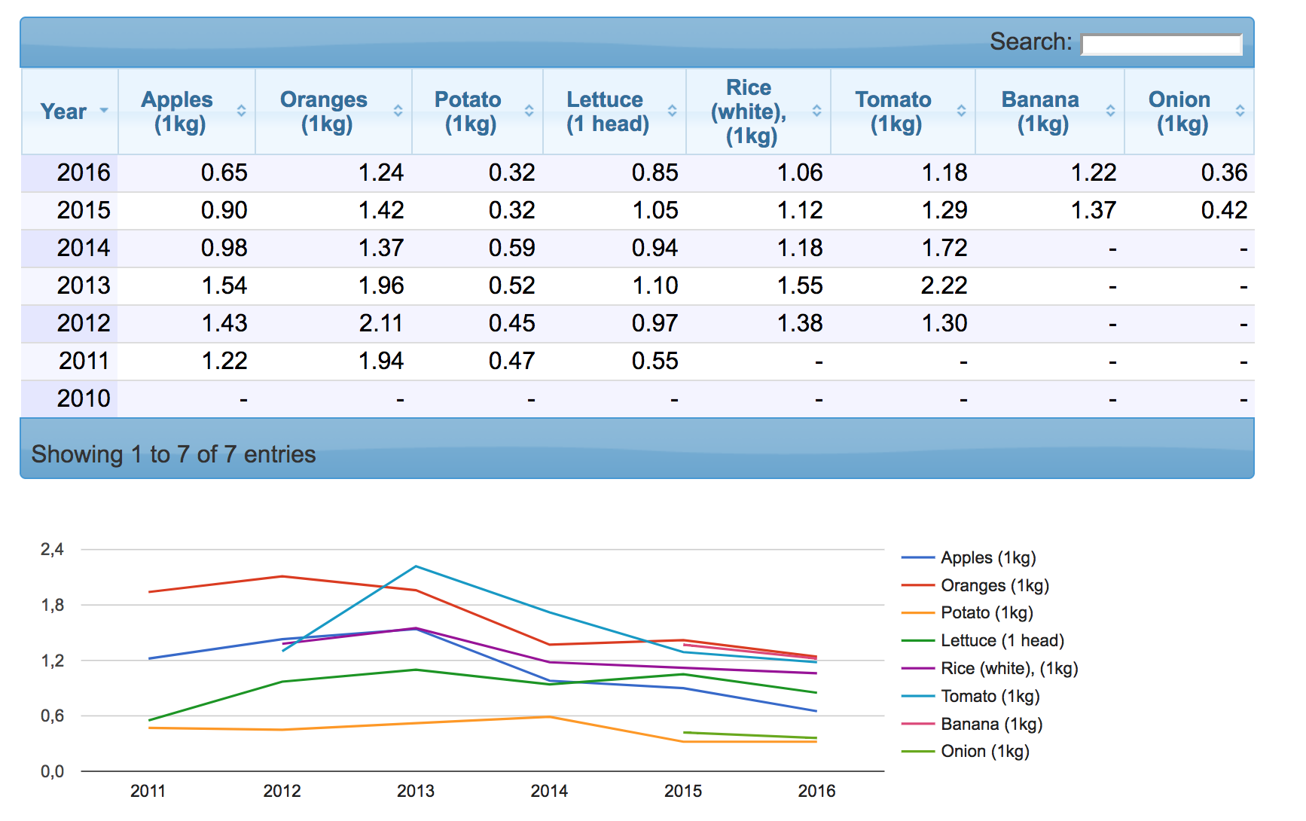Click the sort arrows in Potato column
The width and height of the screenshot is (1306, 821).
[x=529, y=111]
